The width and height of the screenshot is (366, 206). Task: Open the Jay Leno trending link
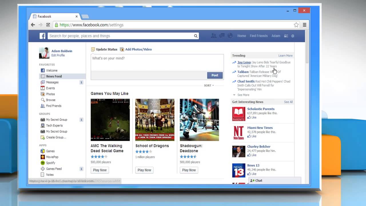coord(244,62)
